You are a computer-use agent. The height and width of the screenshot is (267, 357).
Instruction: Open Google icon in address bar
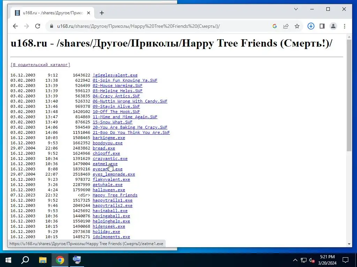point(275,26)
